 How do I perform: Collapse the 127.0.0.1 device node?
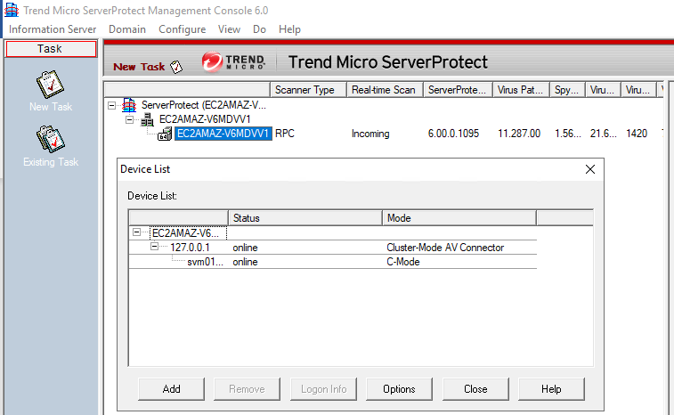154,247
